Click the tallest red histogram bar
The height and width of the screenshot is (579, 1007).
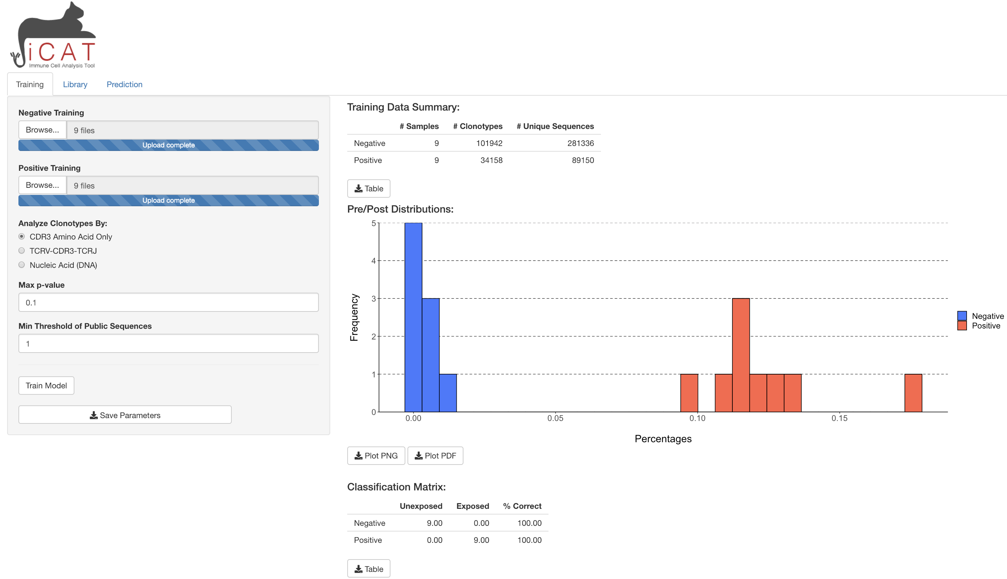pyautogui.click(x=741, y=355)
